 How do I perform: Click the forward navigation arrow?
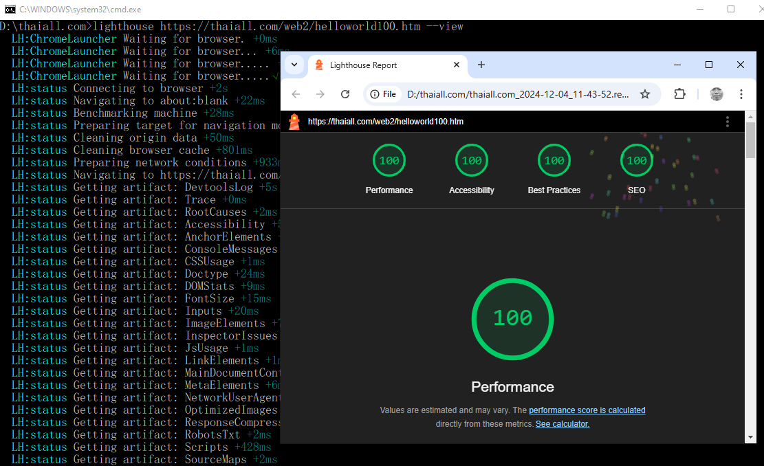320,95
